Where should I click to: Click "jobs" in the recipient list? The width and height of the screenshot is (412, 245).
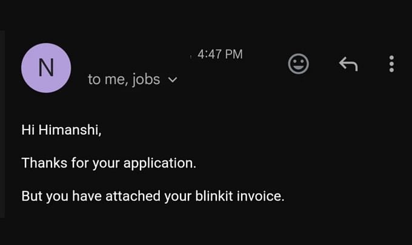(147, 79)
